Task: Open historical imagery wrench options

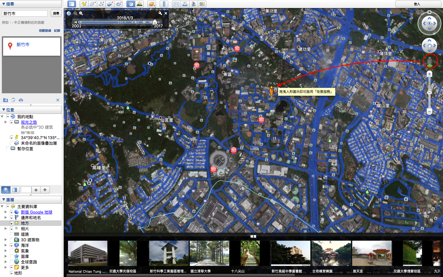Action: coord(160,13)
